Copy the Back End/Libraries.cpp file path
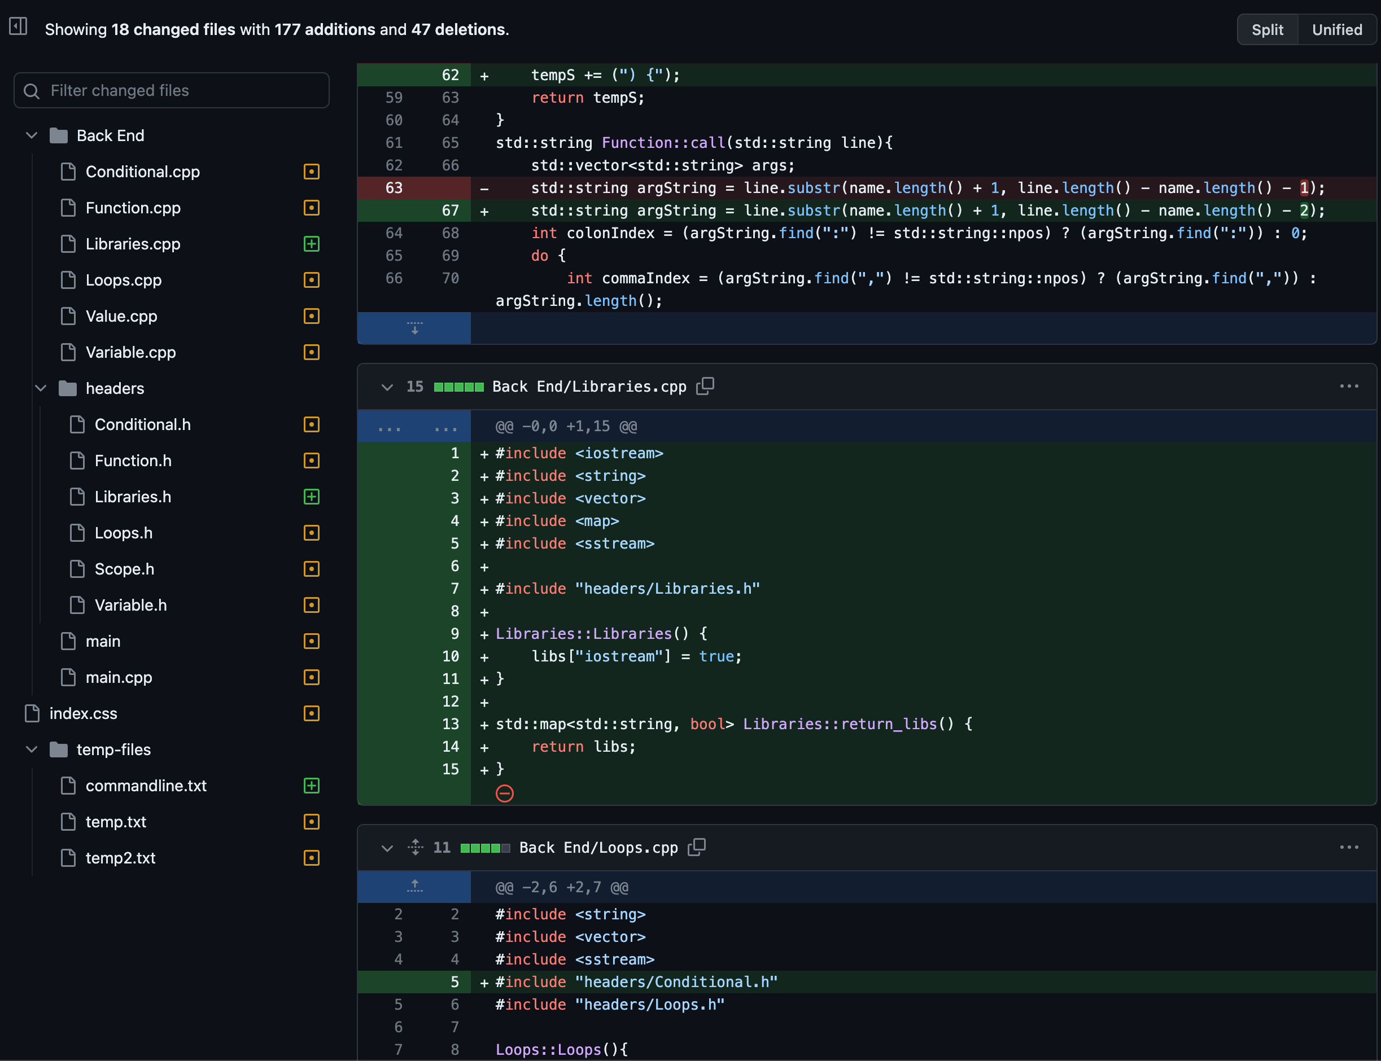 pos(705,386)
